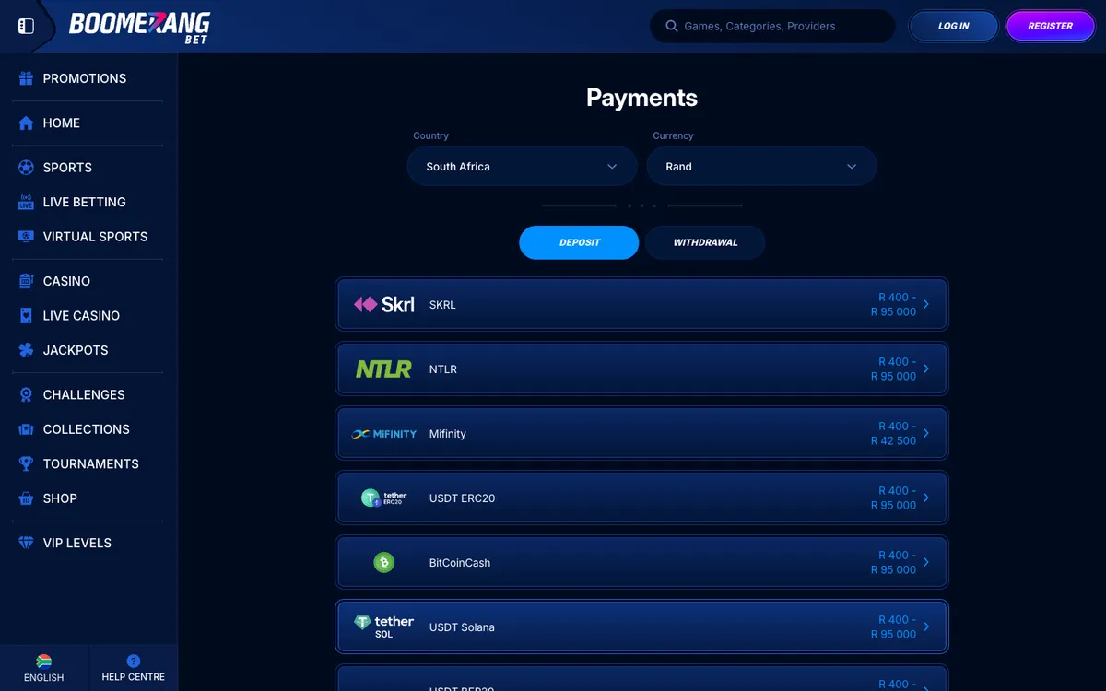Screen dimensions: 1106x691
Task: Click the Skrill logo
Action: tap(384, 304)
